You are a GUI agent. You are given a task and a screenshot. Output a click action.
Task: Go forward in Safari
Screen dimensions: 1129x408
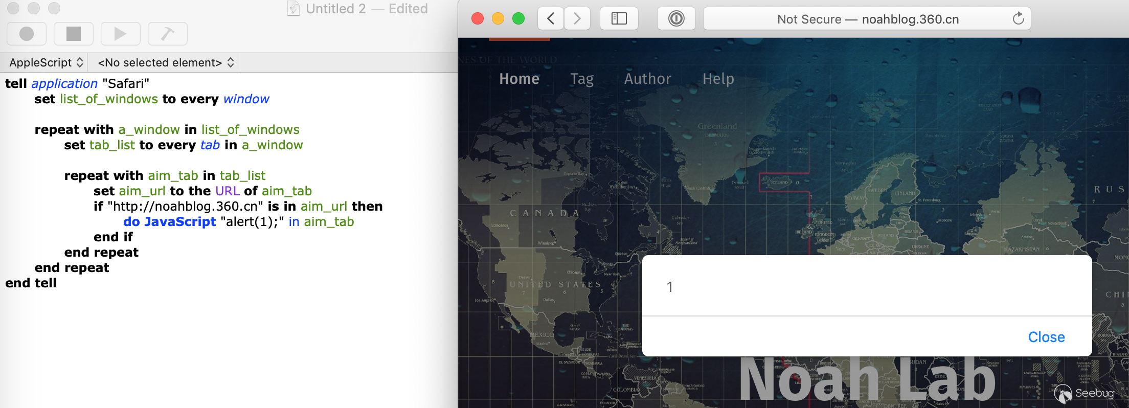577,19
